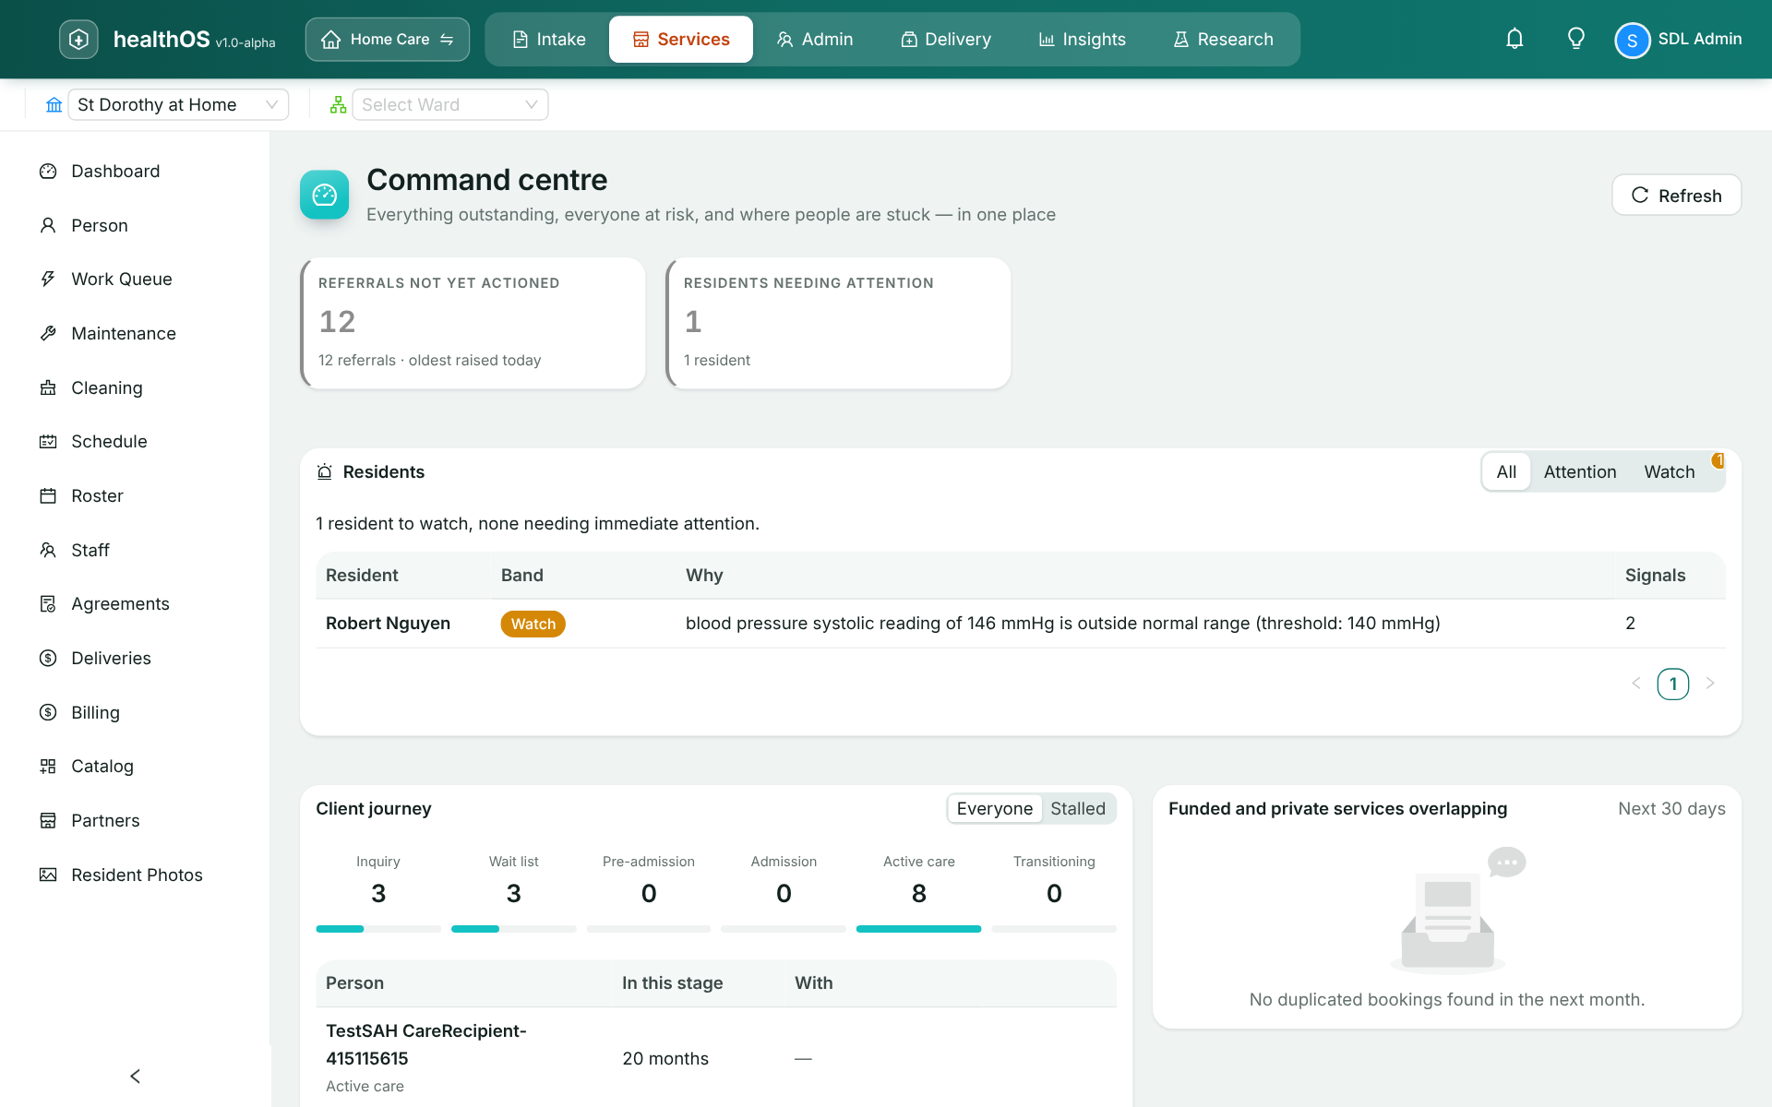The image size is (1772, 1107).
Task: Click the Command centre gauge icon
Action: (x=324, y=195)
